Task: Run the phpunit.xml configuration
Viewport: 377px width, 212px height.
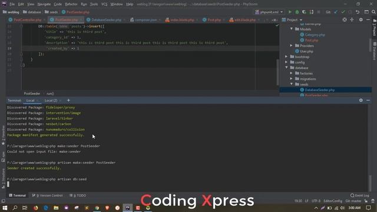Action: coord(290,12)
